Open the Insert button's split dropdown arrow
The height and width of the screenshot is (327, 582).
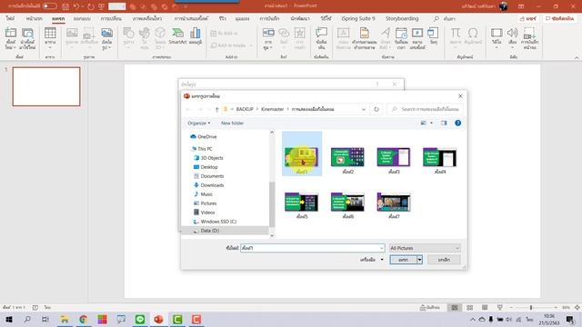click(x=419, y=260)
